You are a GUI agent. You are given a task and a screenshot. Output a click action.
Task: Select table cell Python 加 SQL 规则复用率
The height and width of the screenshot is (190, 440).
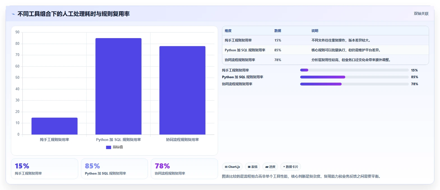point(245,50)
